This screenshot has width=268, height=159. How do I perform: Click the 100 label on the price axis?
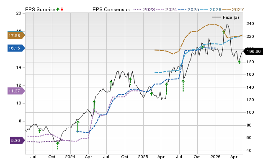click(250, 112)
